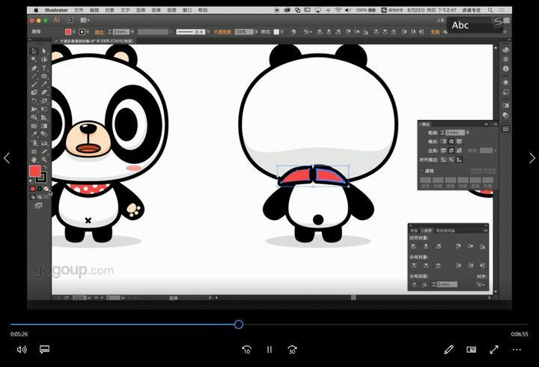The width and height of the screenshot is (539, 367).
Task: Swap fill and stroke arrows icon
Action: [46, 167]
